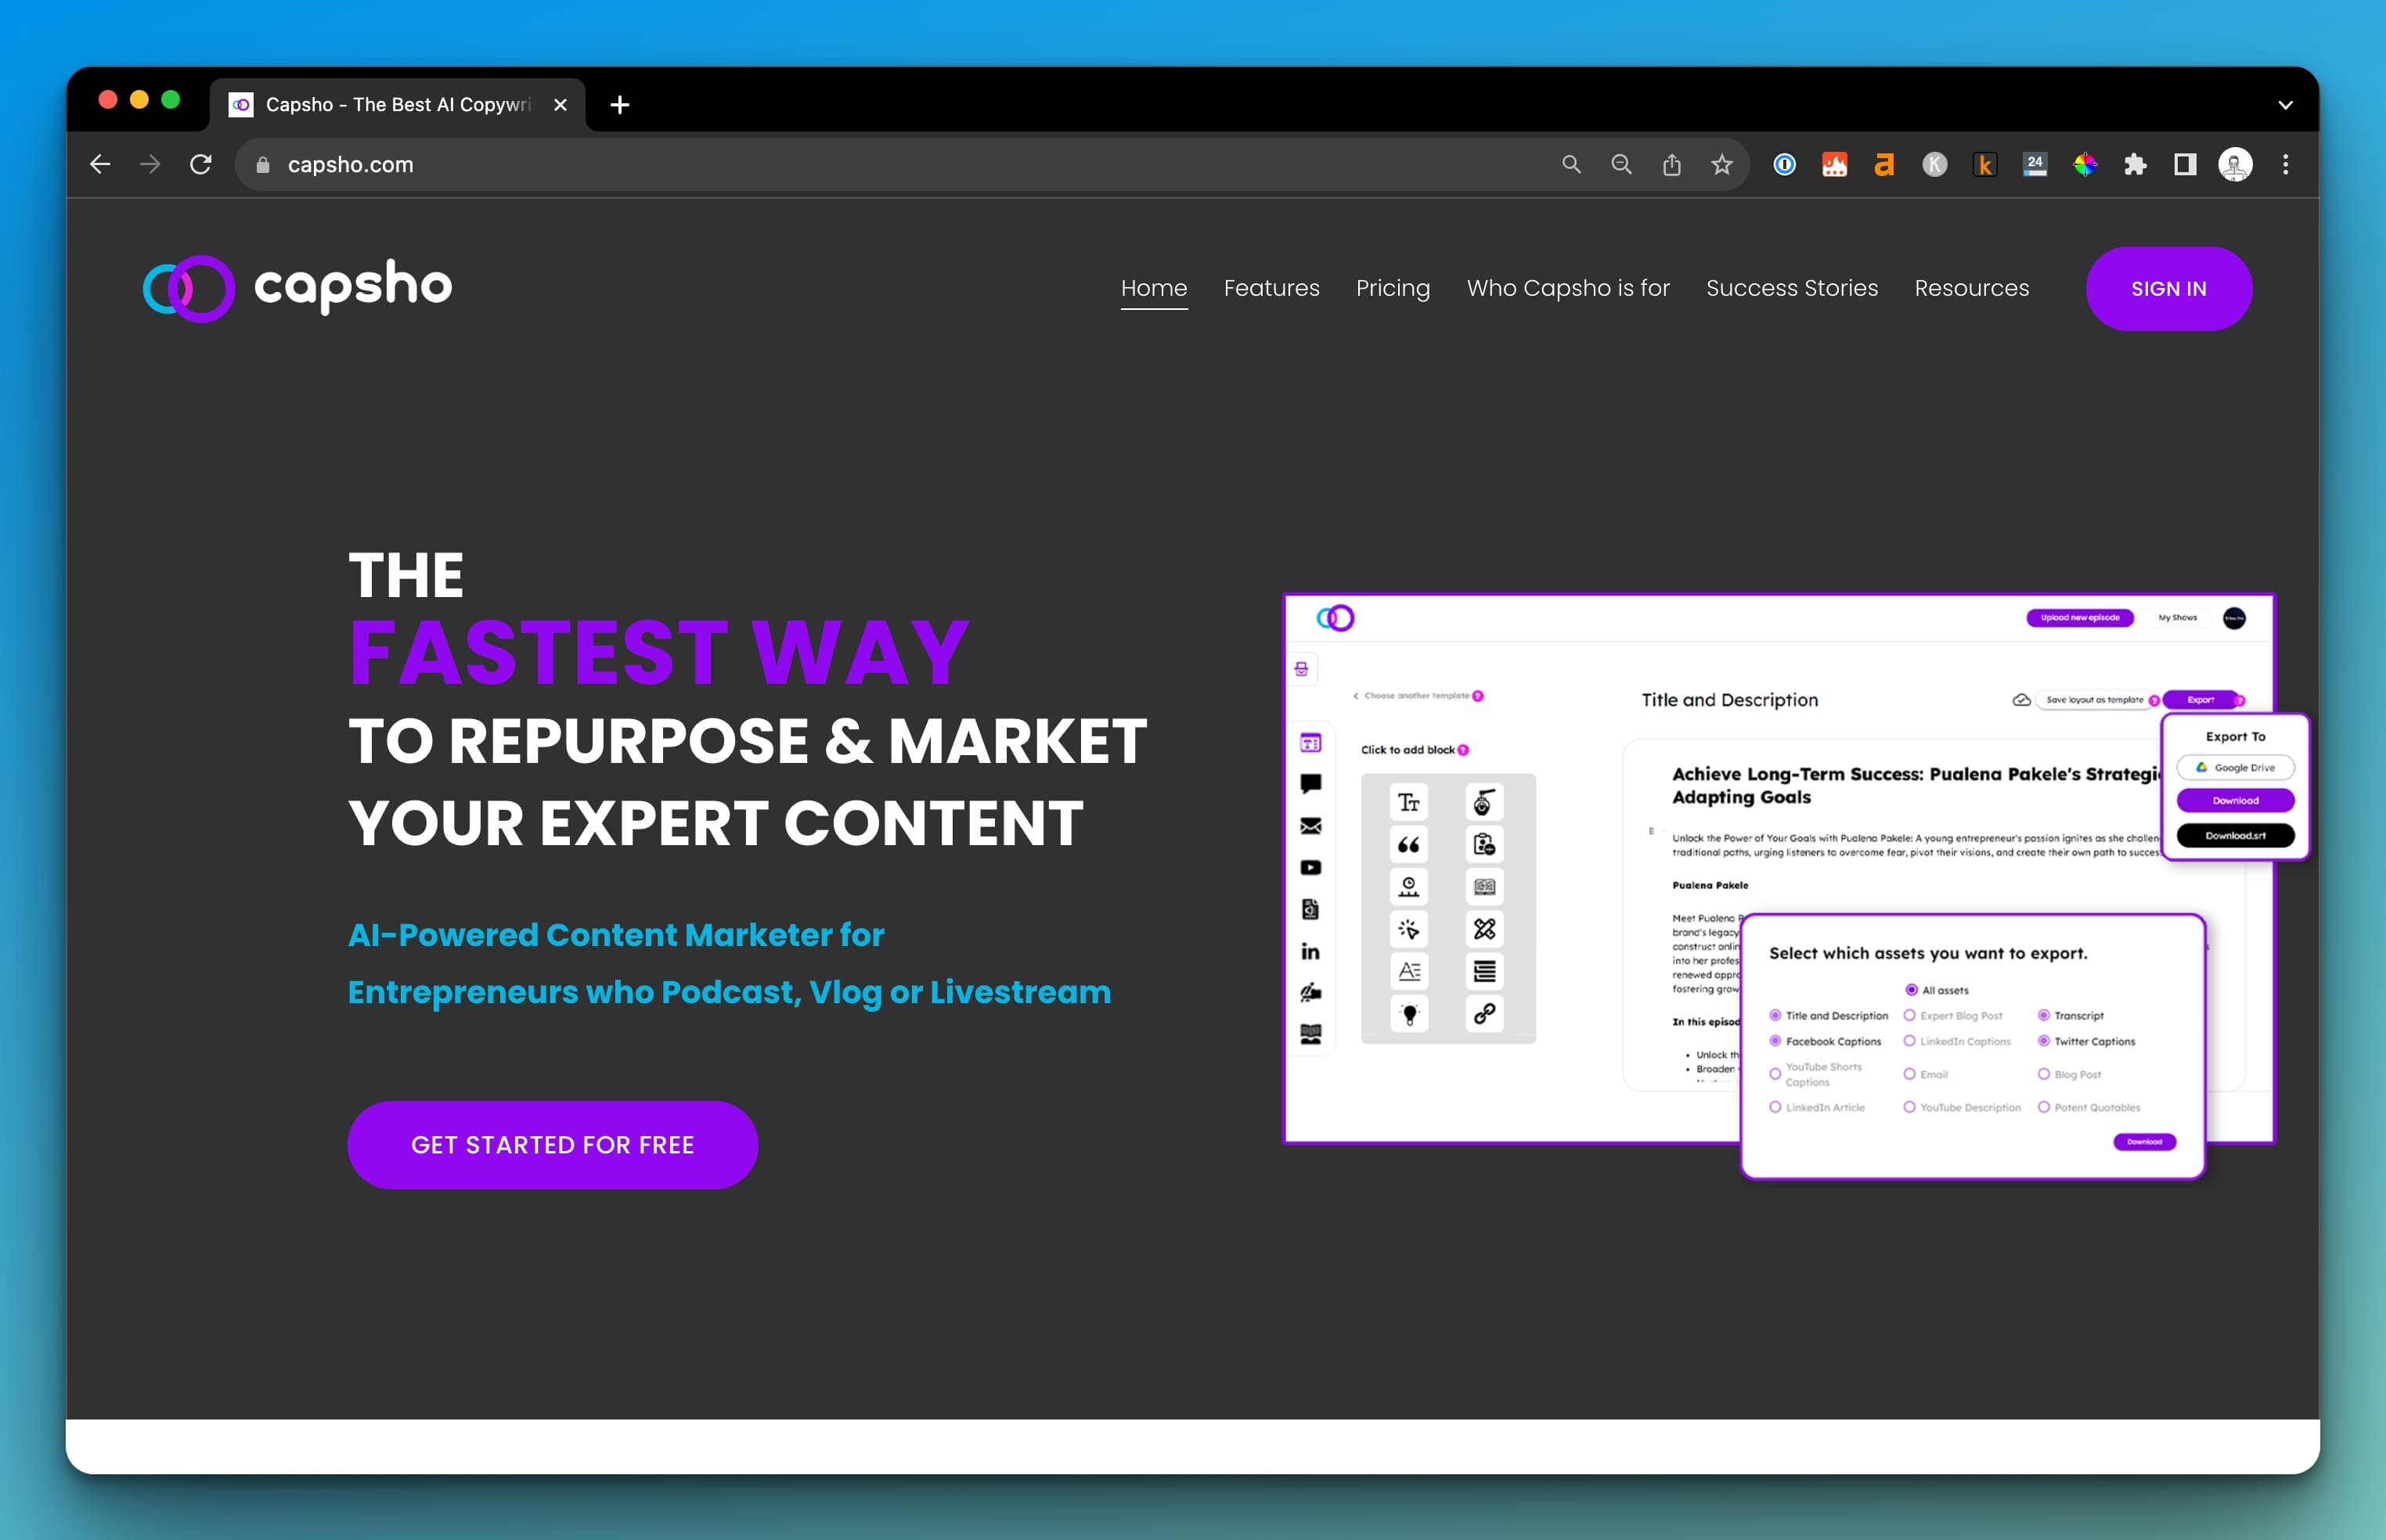Open the Resources nav item
This screenshot has height=1540, width=2386.
tap(1971, 289)
